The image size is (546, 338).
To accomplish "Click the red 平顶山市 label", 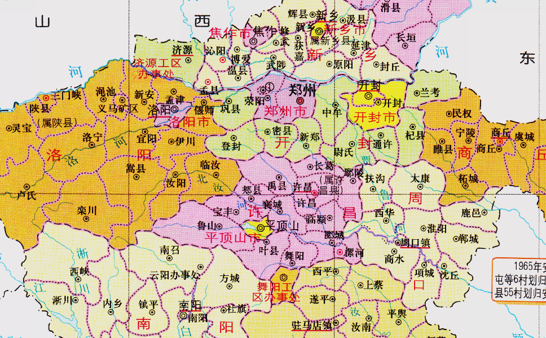I will coord(228,237).
